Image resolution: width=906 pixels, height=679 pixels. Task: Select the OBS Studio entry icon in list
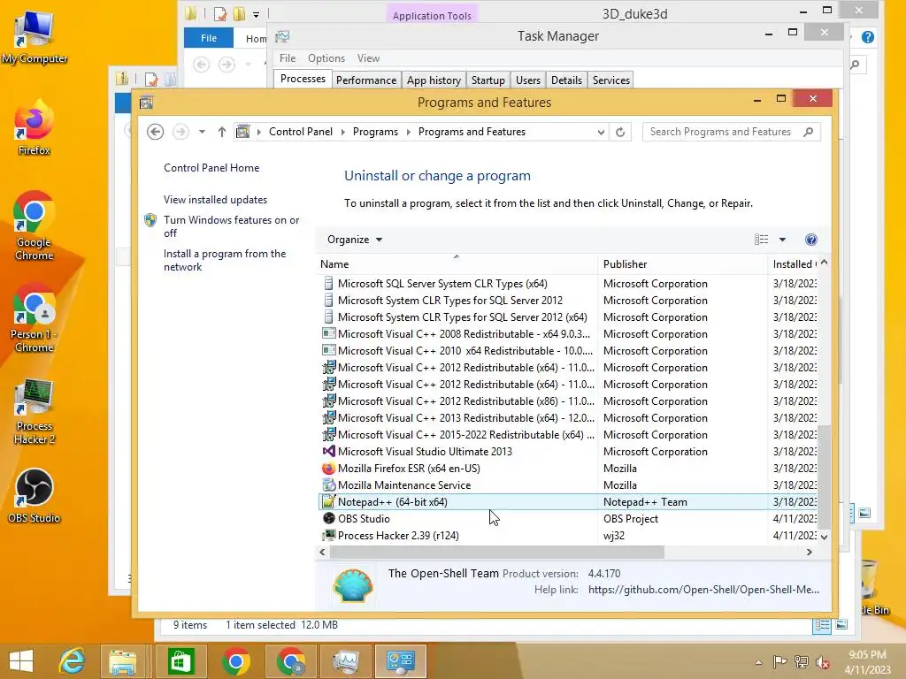tap(329, 518)
